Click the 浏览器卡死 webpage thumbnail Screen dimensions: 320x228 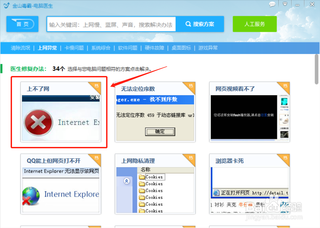coord(250,190)
